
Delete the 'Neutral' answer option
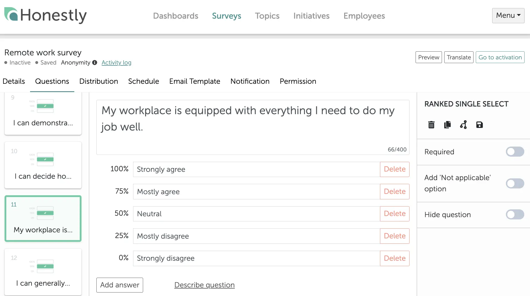click(x=394, y=214)
